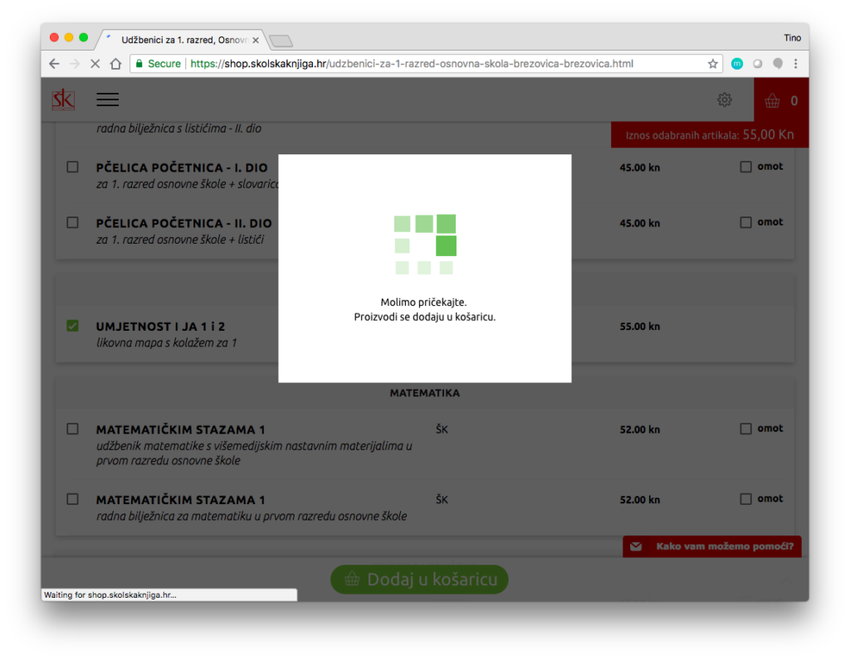Screen dimensions: 850x660
Task: Open a new browser tab
Action: pyautogui.click(x=281, y=41)
